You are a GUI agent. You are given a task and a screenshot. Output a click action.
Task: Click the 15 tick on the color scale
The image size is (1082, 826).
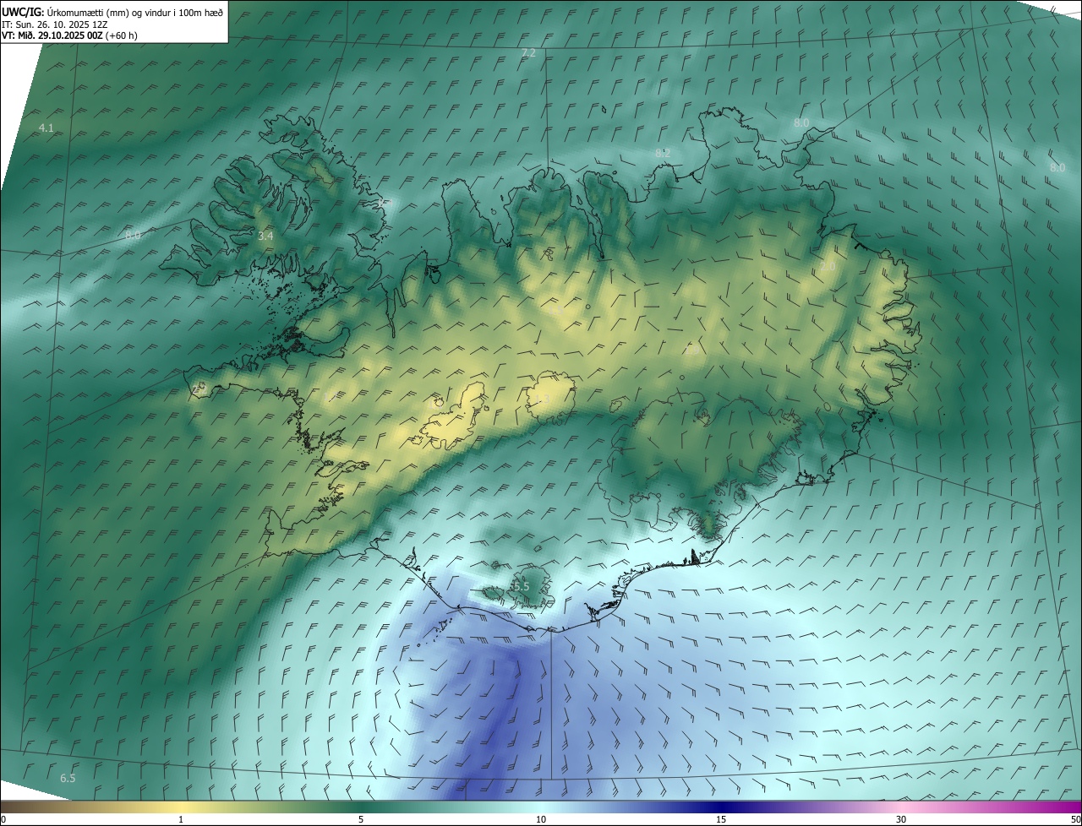(x=721, y=819)
